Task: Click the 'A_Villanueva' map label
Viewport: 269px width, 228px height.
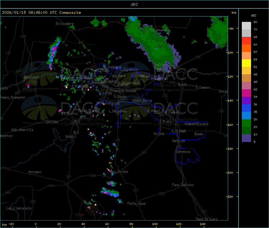Action: [x=156, y=30]
